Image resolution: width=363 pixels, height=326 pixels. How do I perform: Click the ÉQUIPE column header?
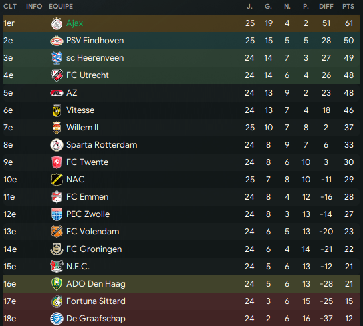click(x=61, y=6)
